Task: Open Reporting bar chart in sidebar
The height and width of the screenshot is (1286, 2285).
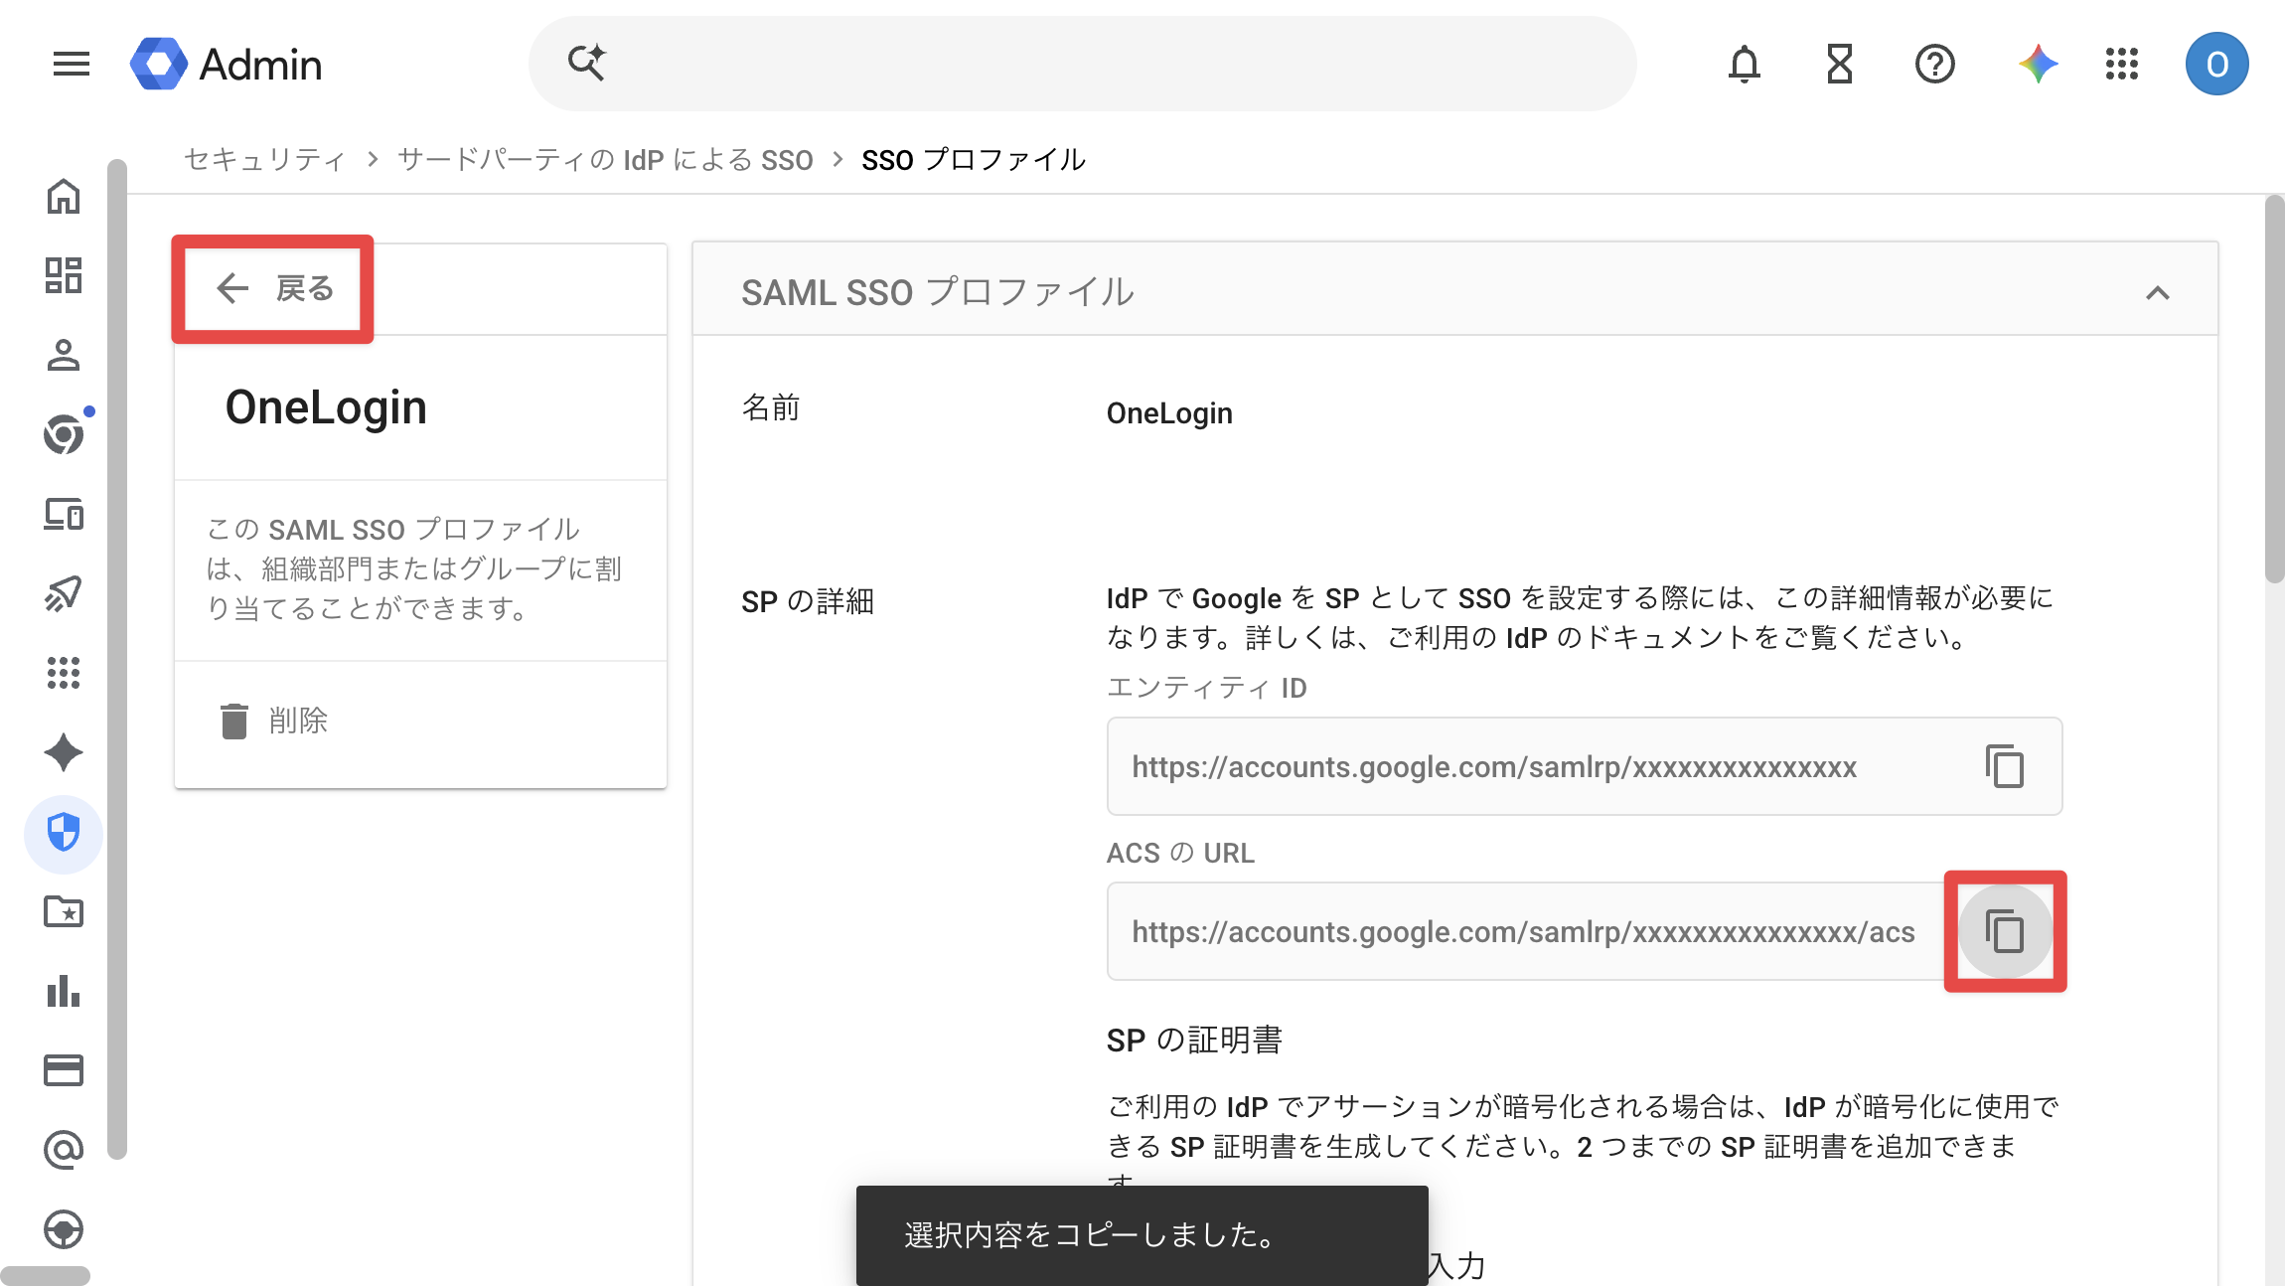Action: pyautogui.click(x=64, y=991)
